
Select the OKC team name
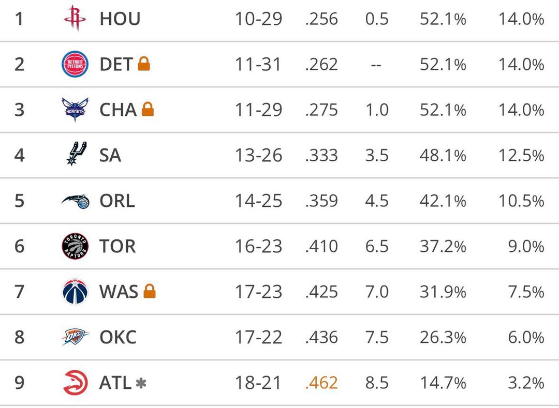pyautogui.click(x=118, y=338)
